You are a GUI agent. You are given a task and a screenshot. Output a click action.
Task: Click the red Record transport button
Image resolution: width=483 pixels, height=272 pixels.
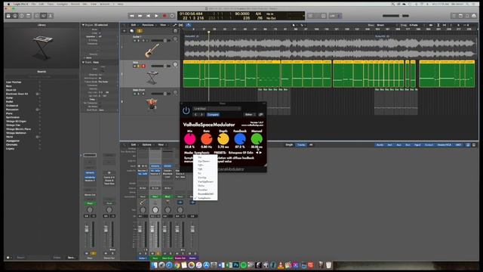coord(165,16)
